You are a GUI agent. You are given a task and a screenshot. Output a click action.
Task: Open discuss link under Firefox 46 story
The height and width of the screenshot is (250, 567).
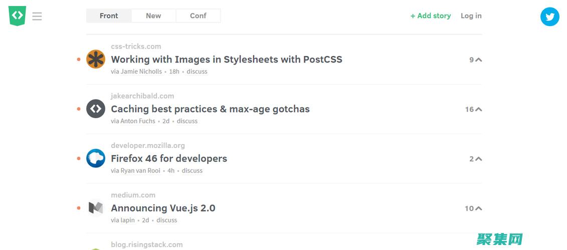pyautogui.click(x=192, y=170)
